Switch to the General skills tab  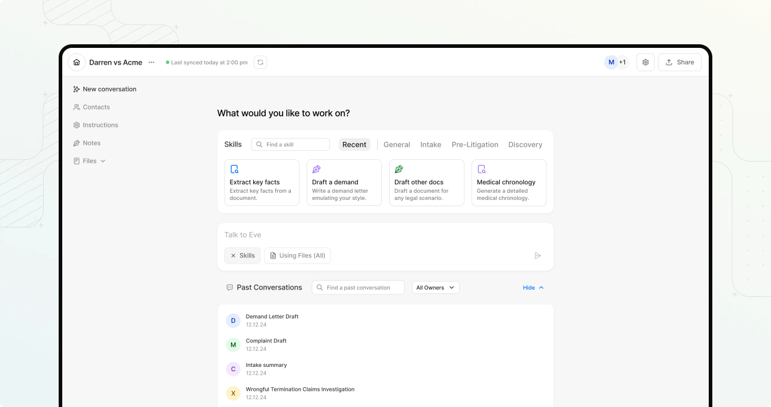(397, 144)
